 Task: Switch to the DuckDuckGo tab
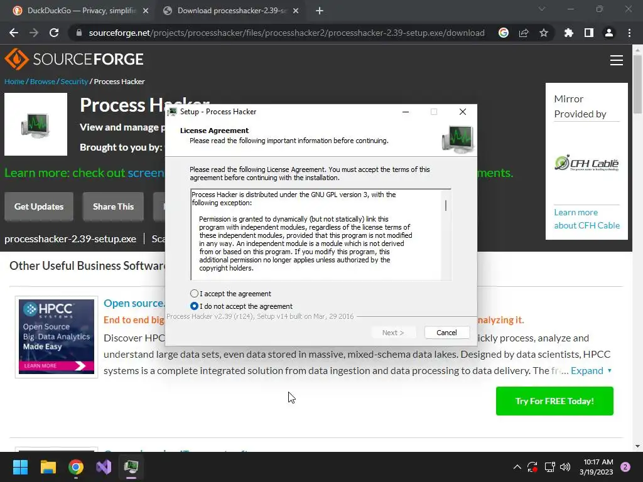[x=81, y=11]
